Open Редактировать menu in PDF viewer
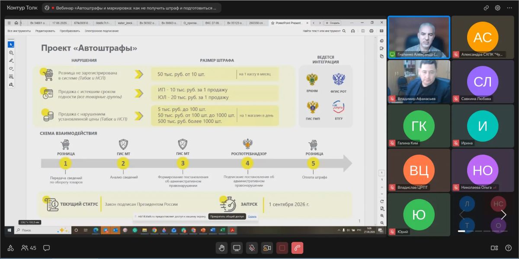The height and width of the screenshot is (259, 519). 45,31
